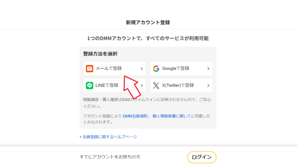The height and width of the screenshot is (167, 297).
Task: Click the 新規アカウント登録 heading text
Action: click(148, 22)
